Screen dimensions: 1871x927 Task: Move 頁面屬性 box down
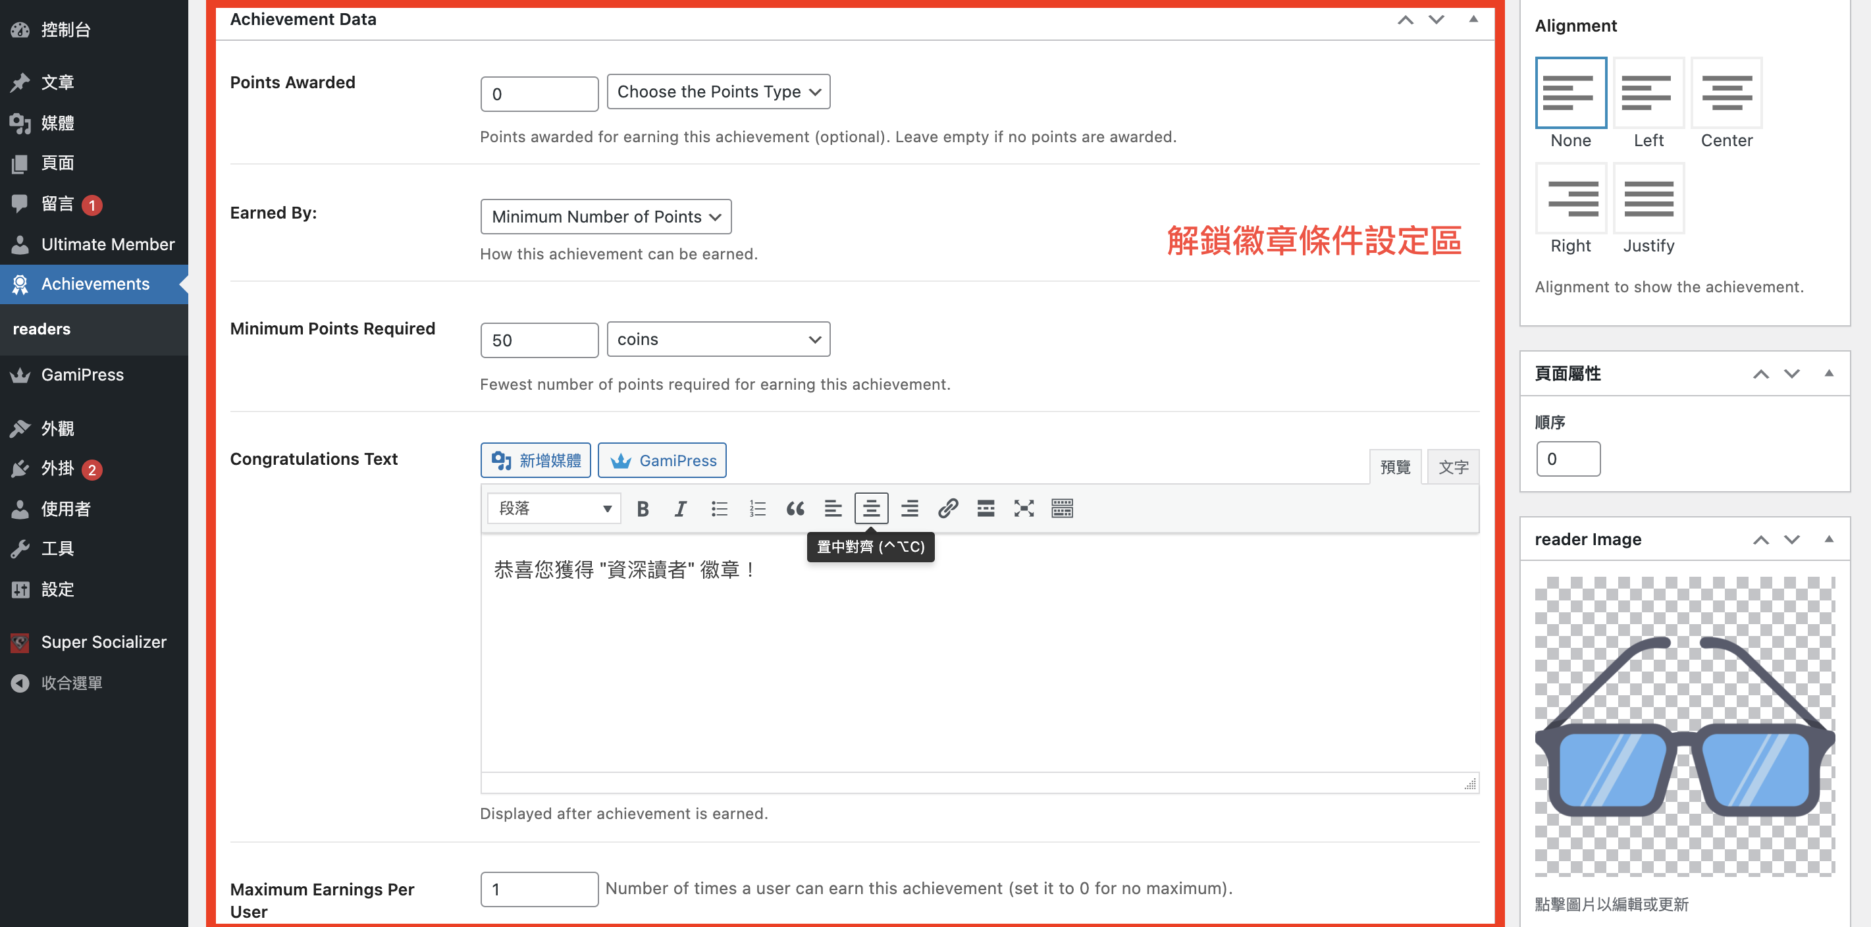click(1792, 374)
